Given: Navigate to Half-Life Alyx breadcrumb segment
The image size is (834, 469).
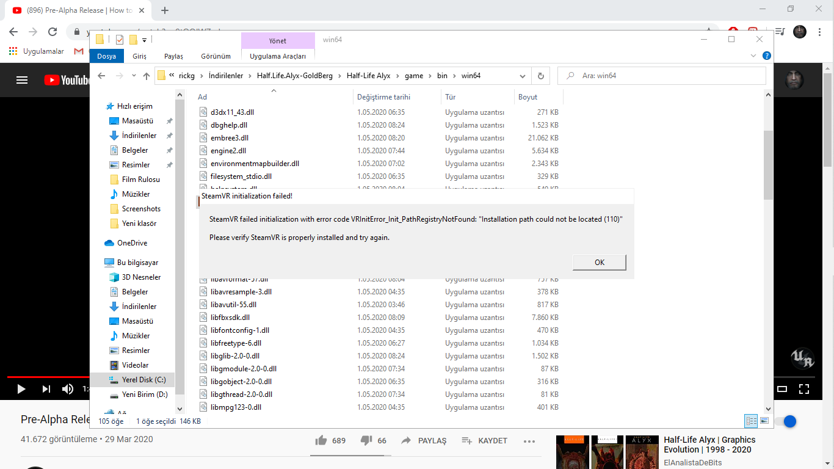Looking at the screenshot, I should pos(368,76).
